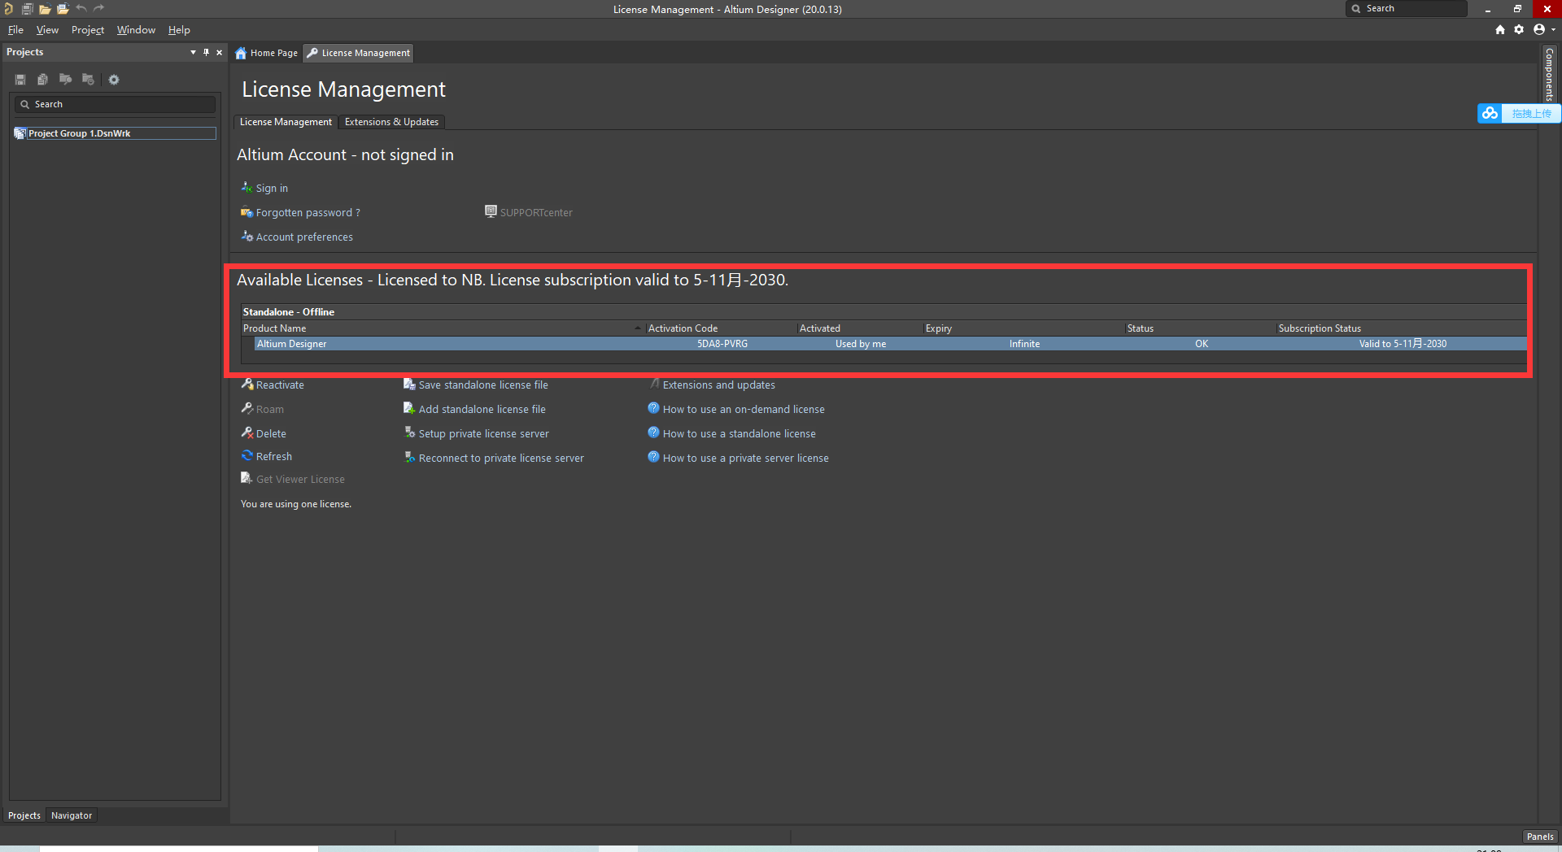
Task: Click the compile documents icon in Projects panel
Action: click(x=42, y=80)
